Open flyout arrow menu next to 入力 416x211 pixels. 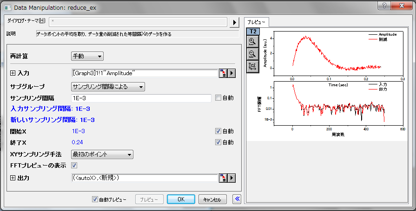pos(231,73)
